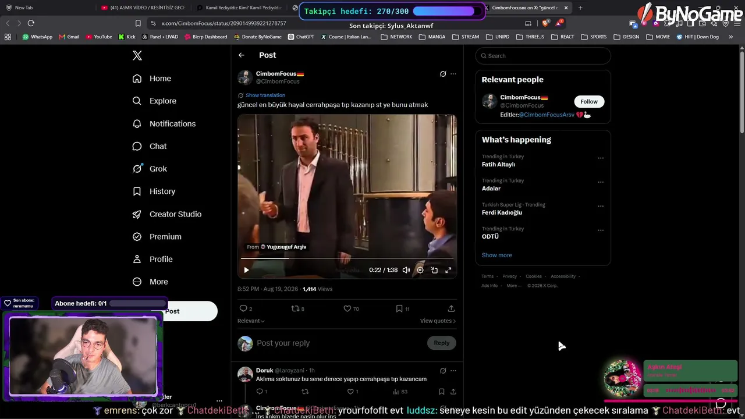This screenshot has height=419, width=745.
Task: Open Creator Studio in the sidebar
Action: click(167, 214)
